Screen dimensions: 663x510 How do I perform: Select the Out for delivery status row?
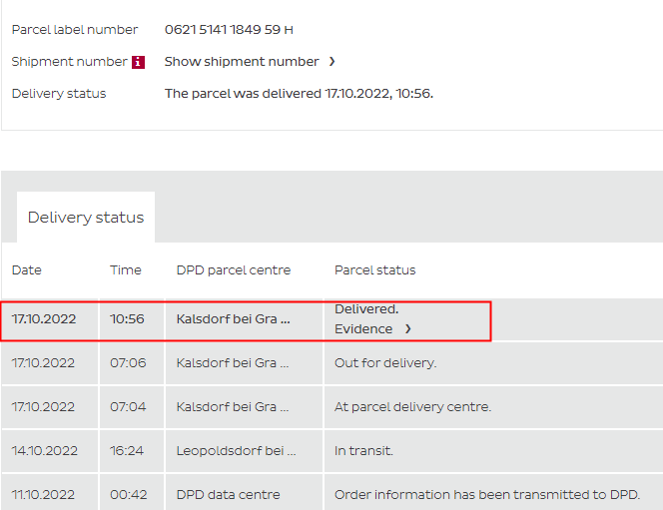(385, 363)
